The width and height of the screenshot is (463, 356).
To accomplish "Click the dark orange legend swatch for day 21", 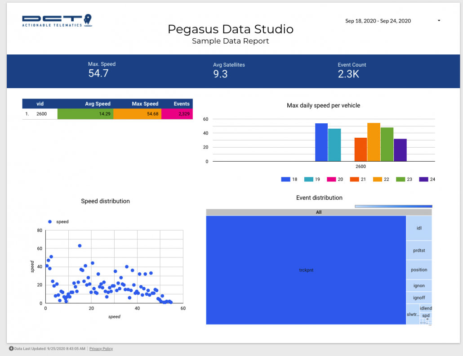I will pyautogui.click(x=354, y=179).
